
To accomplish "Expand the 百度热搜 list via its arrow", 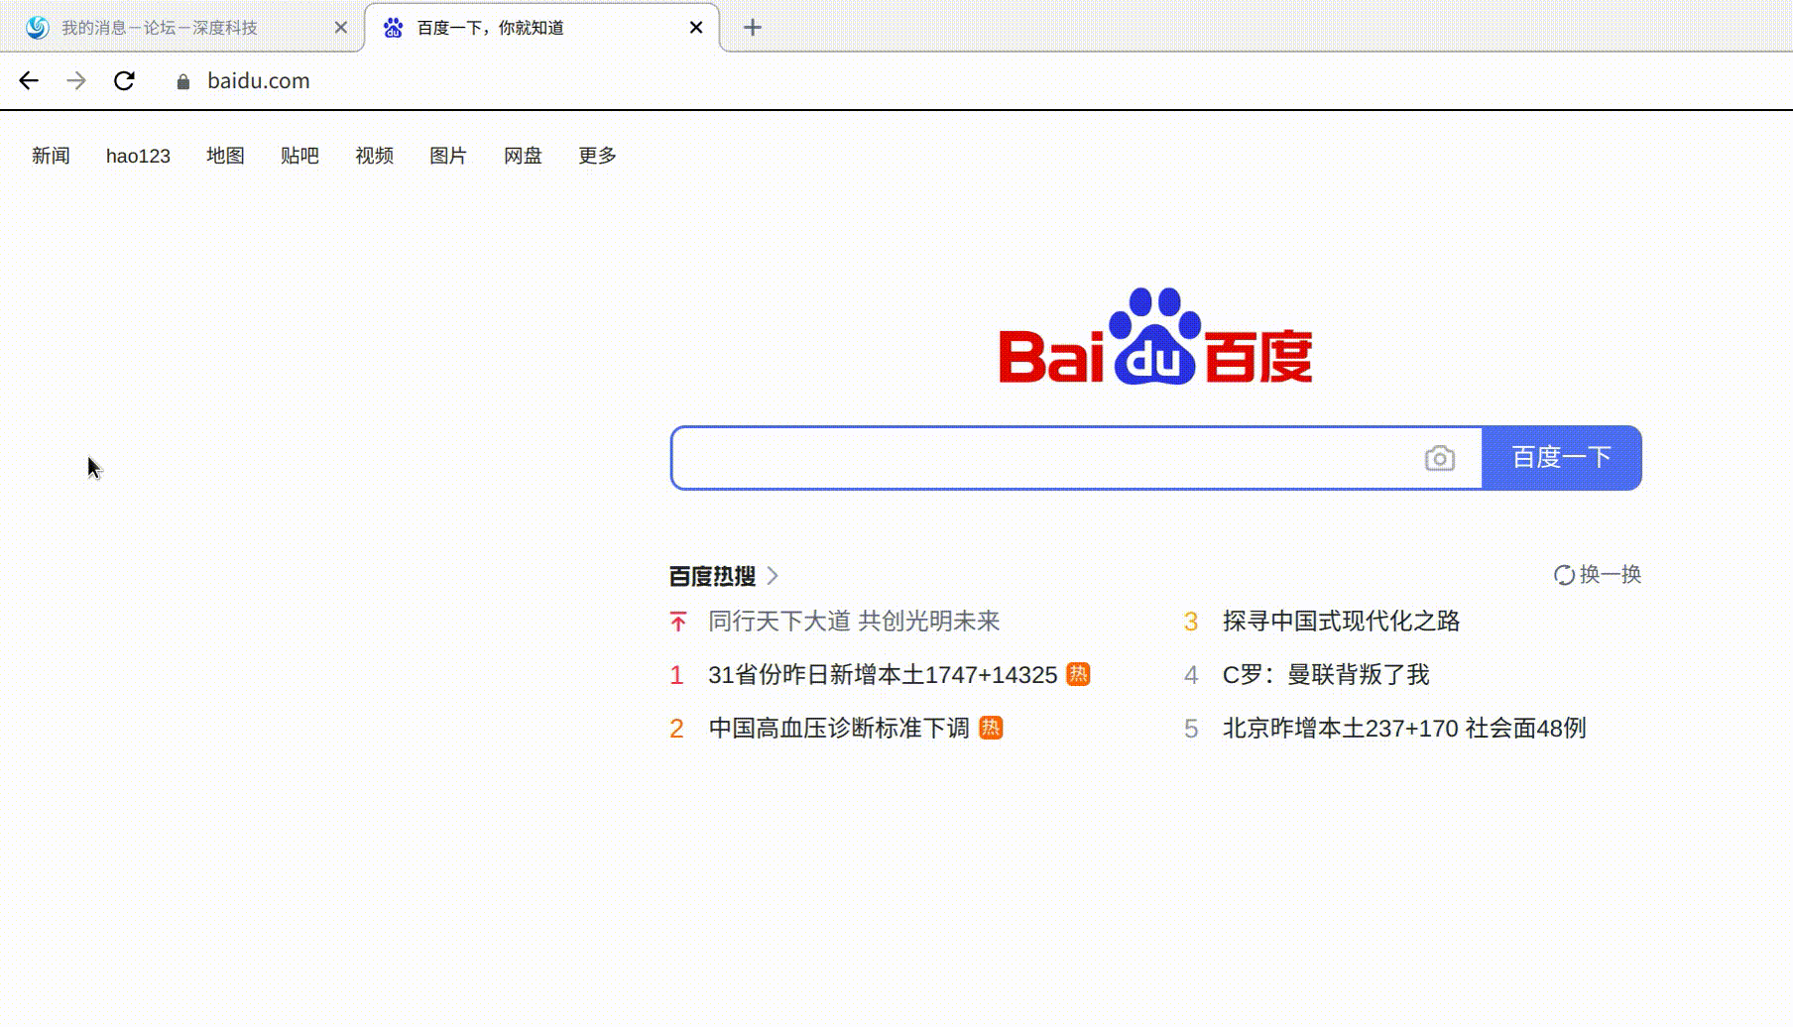I will click(x=775, y=575).
